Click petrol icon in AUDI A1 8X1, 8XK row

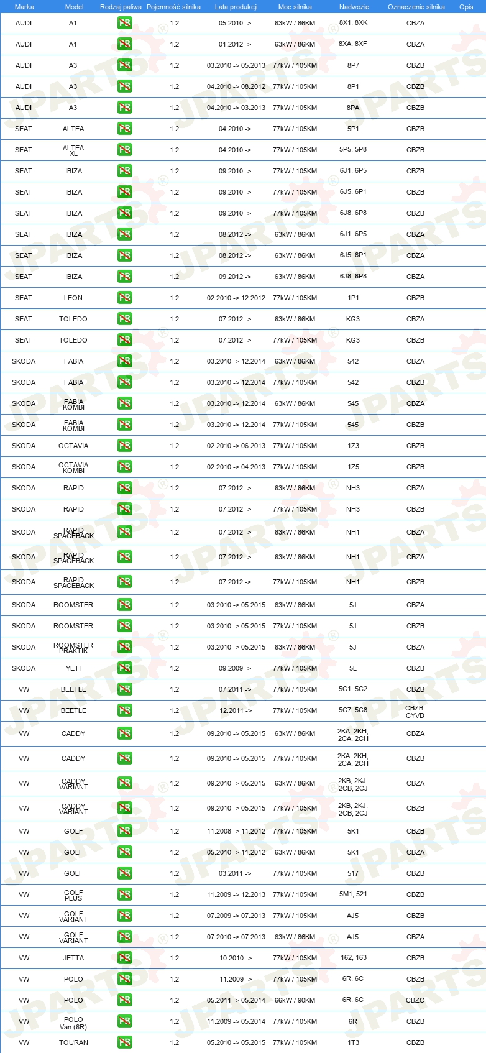click(x=124, y=23)
